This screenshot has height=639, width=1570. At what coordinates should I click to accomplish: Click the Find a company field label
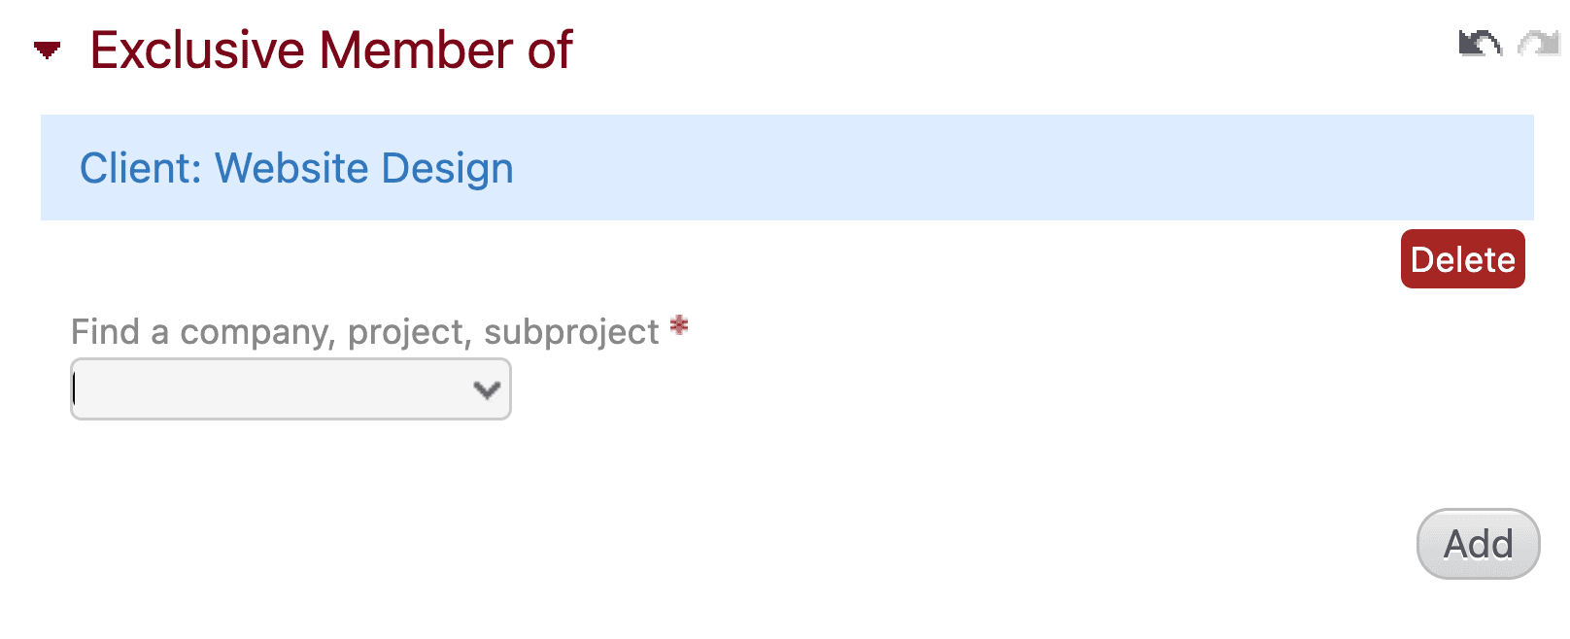364,332
